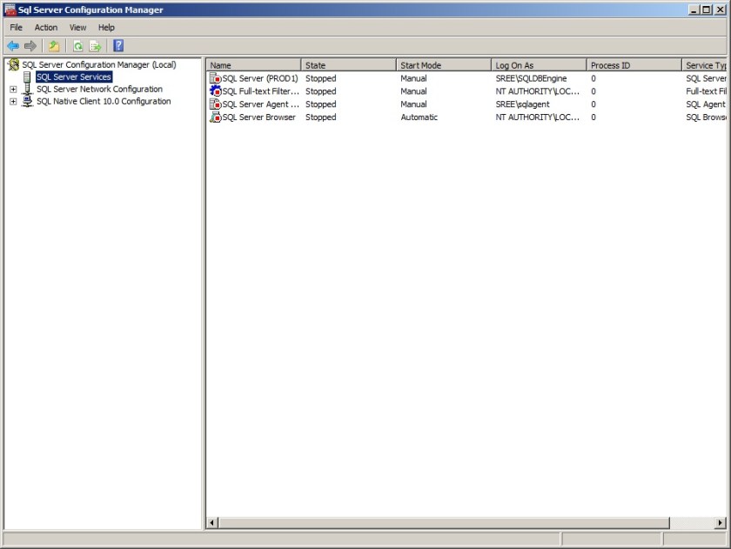Select the SQL Full-text Filter service icon

click(216, 91)
